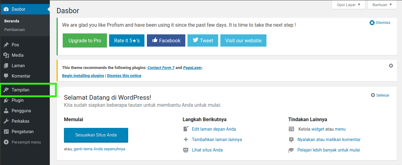402x165 pixels.
Task: Click the Pengaturan settings icon
Action: coord(6,132)
